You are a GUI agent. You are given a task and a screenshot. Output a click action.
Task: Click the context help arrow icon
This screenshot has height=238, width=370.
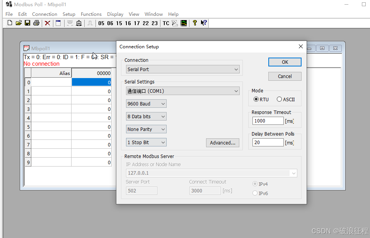(x=204, y=23)
